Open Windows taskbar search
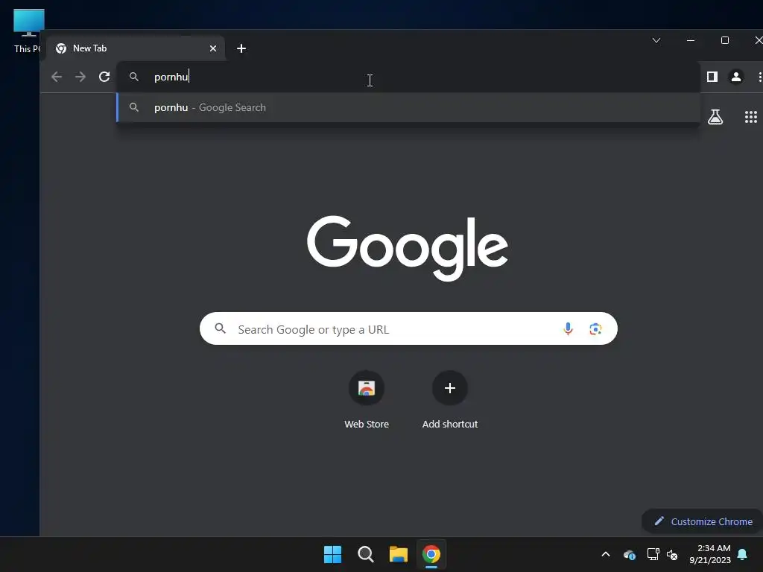 365,554
